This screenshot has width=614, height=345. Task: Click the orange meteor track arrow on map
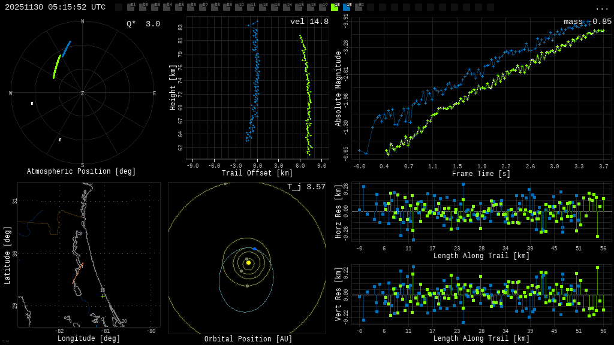[78, 273]
